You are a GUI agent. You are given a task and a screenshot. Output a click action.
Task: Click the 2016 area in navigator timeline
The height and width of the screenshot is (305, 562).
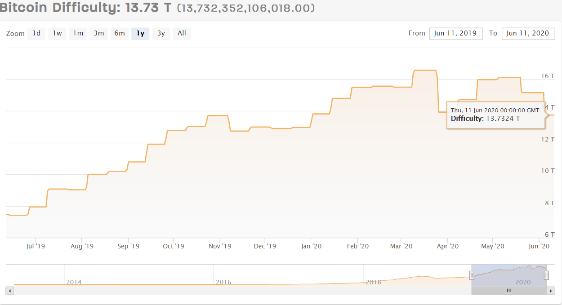coord(223,282)
